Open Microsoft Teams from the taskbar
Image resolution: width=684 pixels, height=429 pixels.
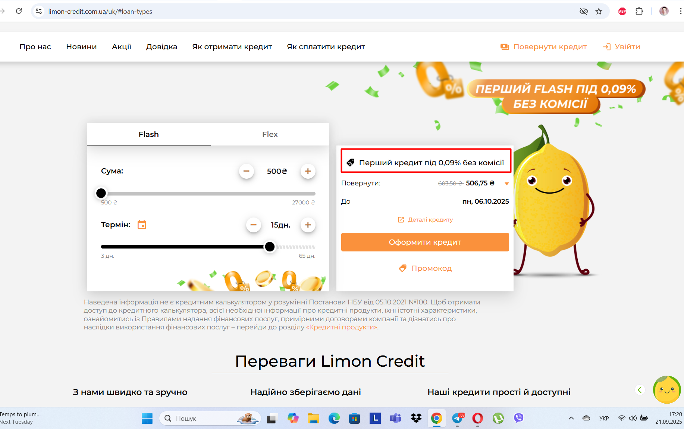(x=396, y=418)
